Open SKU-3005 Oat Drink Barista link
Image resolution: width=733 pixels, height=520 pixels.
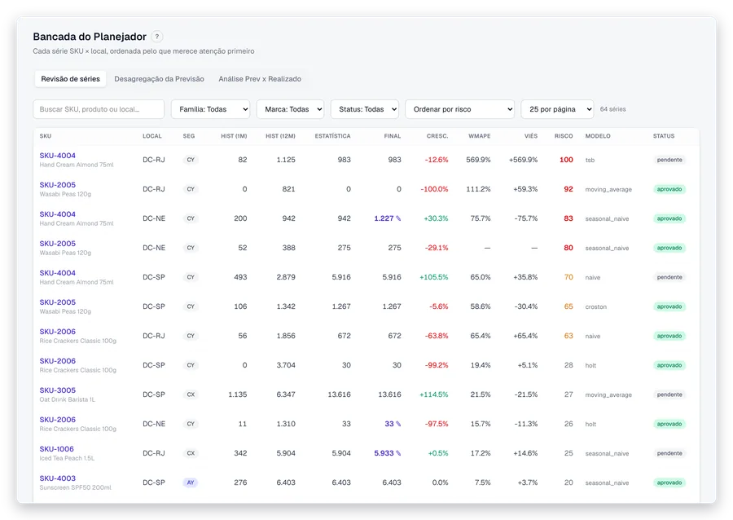(x=58, y=390)
